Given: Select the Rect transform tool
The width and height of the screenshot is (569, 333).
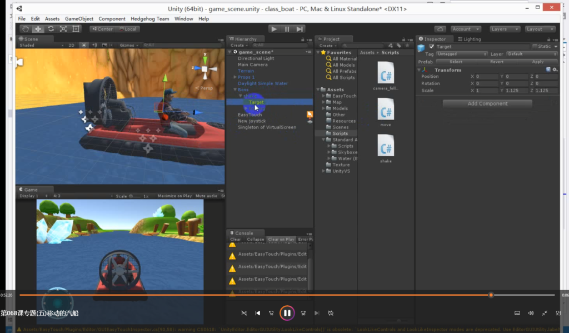Looking at the screenshot, I should click(x=76, y=29).
